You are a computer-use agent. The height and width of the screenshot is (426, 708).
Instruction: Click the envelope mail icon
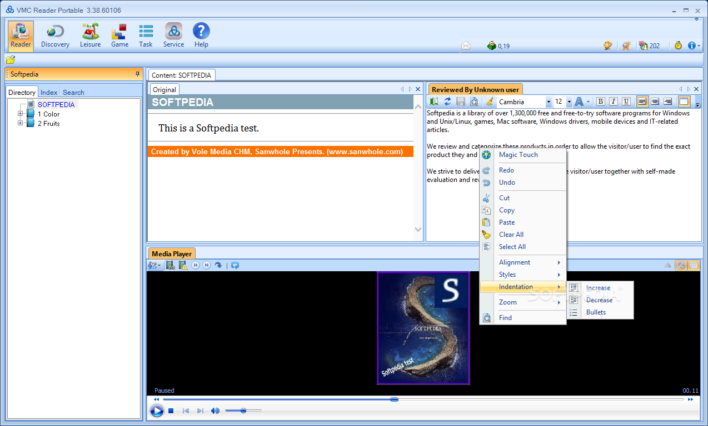click(466, 45)
